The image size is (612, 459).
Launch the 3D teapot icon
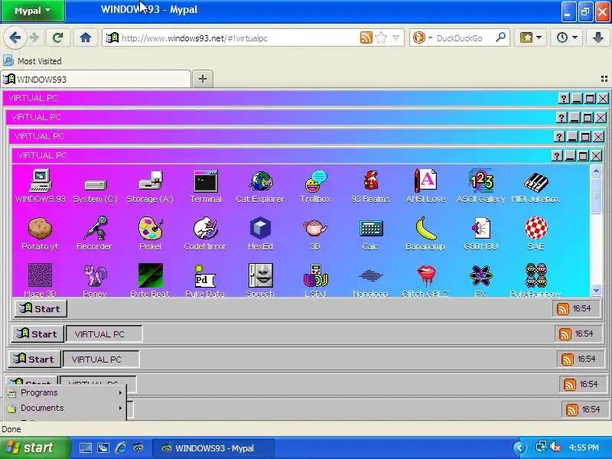[x=315, y=235]
